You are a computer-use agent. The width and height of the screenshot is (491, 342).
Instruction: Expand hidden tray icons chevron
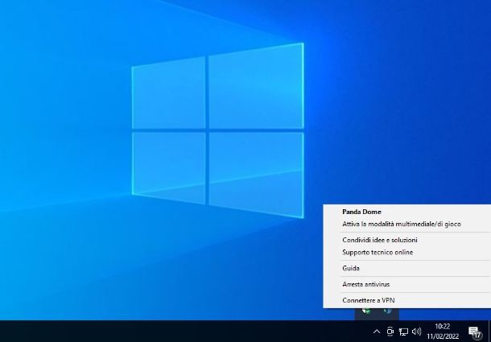(377, 332)
